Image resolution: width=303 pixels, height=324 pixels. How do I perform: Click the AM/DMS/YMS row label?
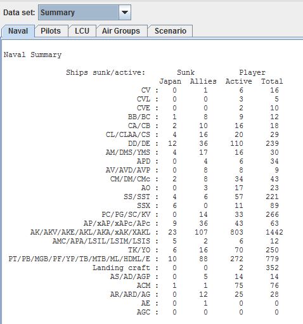tap(128, 152)
